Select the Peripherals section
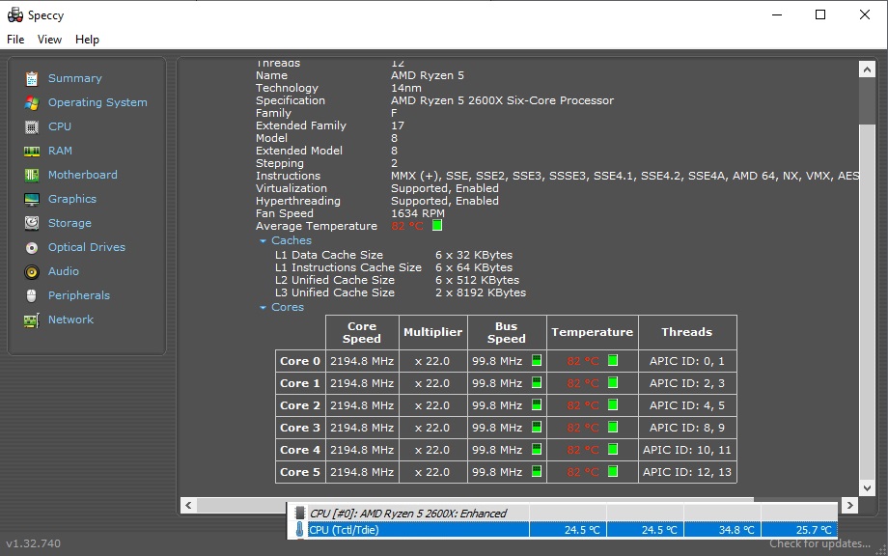The width and height of the screenshot is (888, 556). tap(79, 295)
